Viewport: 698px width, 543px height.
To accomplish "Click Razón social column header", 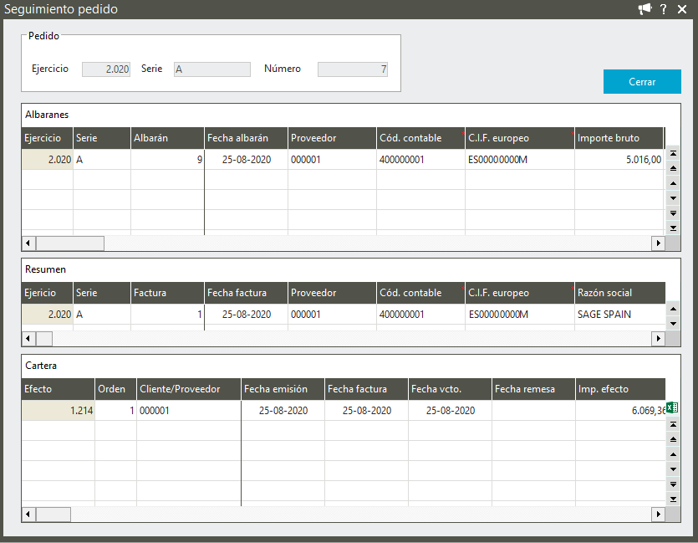I will point(620,293).
